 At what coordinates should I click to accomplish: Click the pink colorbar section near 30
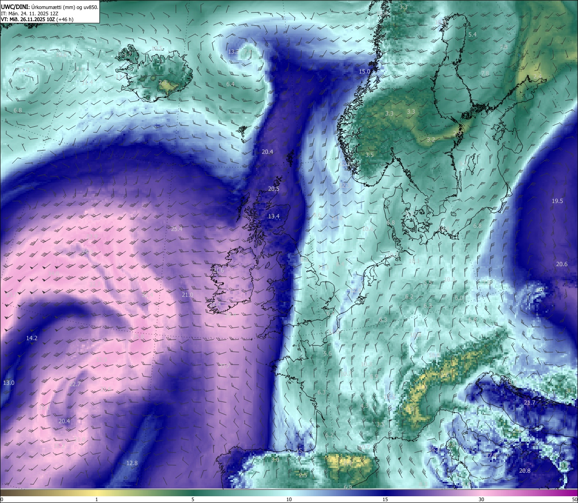point(481,492)
